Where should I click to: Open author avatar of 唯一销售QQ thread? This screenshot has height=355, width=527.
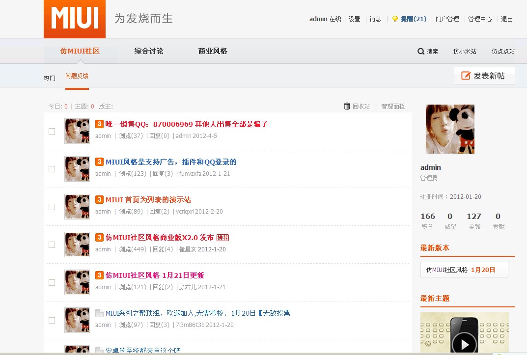(77, 131)
